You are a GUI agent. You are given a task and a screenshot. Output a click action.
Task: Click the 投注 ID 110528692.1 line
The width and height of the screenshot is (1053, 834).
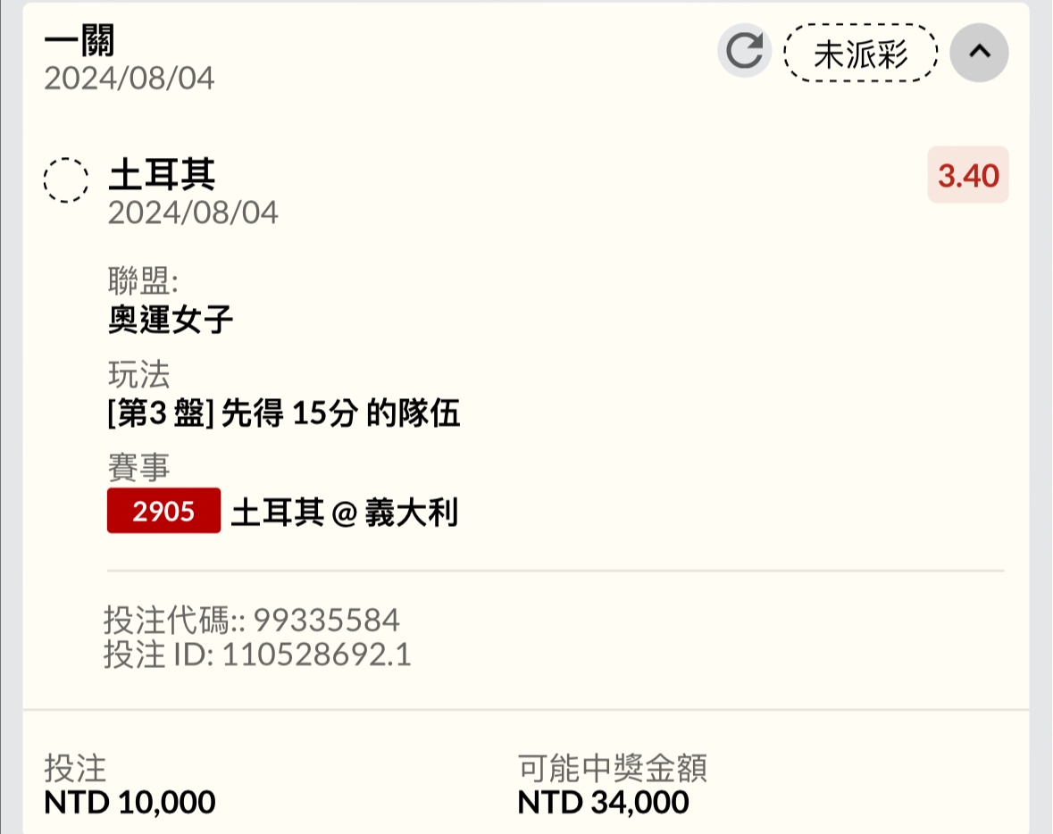[x=257, y=655]
